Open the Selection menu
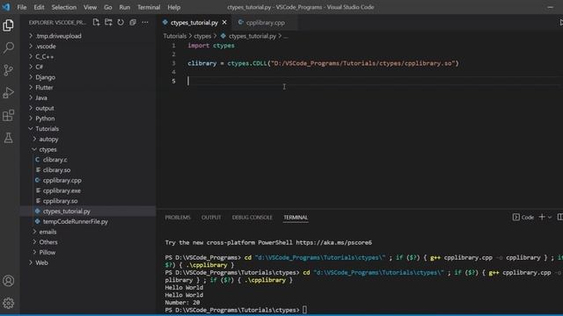Screen dimensions: 563x316 tap(64, 7)
